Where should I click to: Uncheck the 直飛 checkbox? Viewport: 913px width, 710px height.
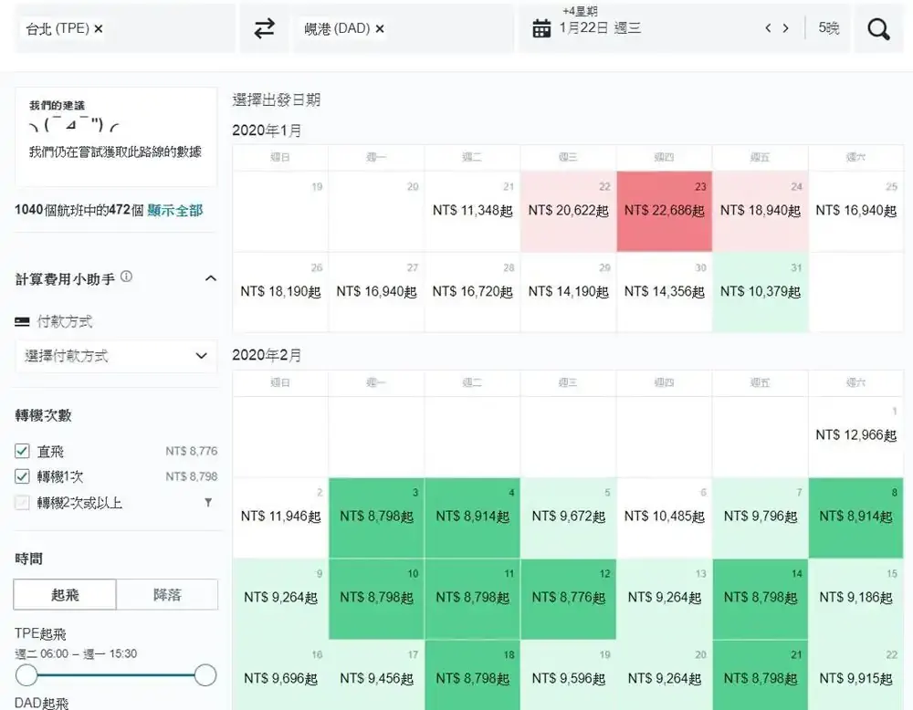pos(23,451)
